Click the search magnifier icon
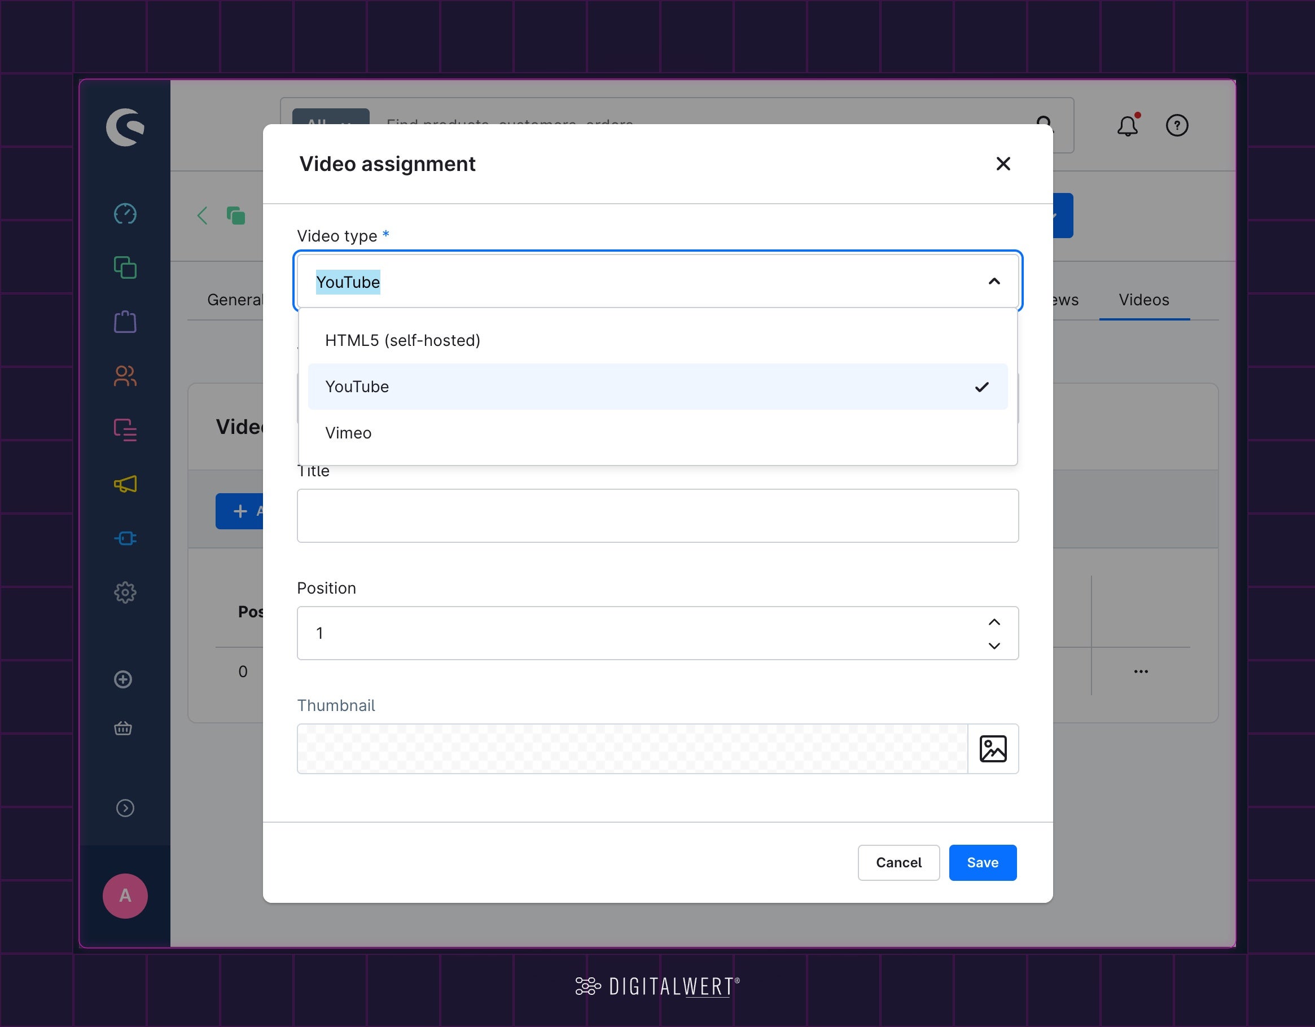Screen dimensions: 1315x1027 pos(1045,124)
